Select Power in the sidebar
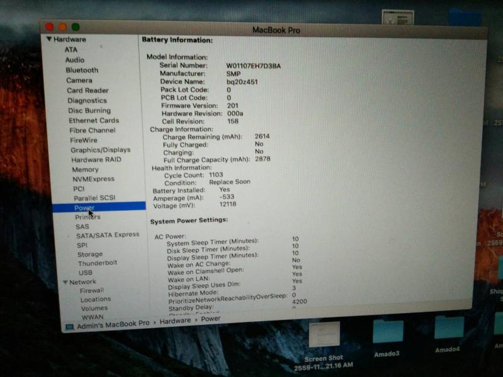The image size is (503, 377). (84, 208)
